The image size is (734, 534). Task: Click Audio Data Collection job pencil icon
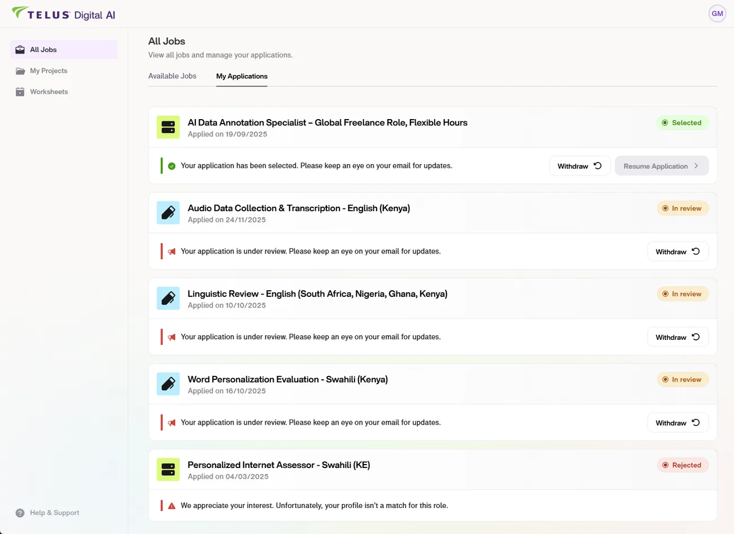point(168,213)
